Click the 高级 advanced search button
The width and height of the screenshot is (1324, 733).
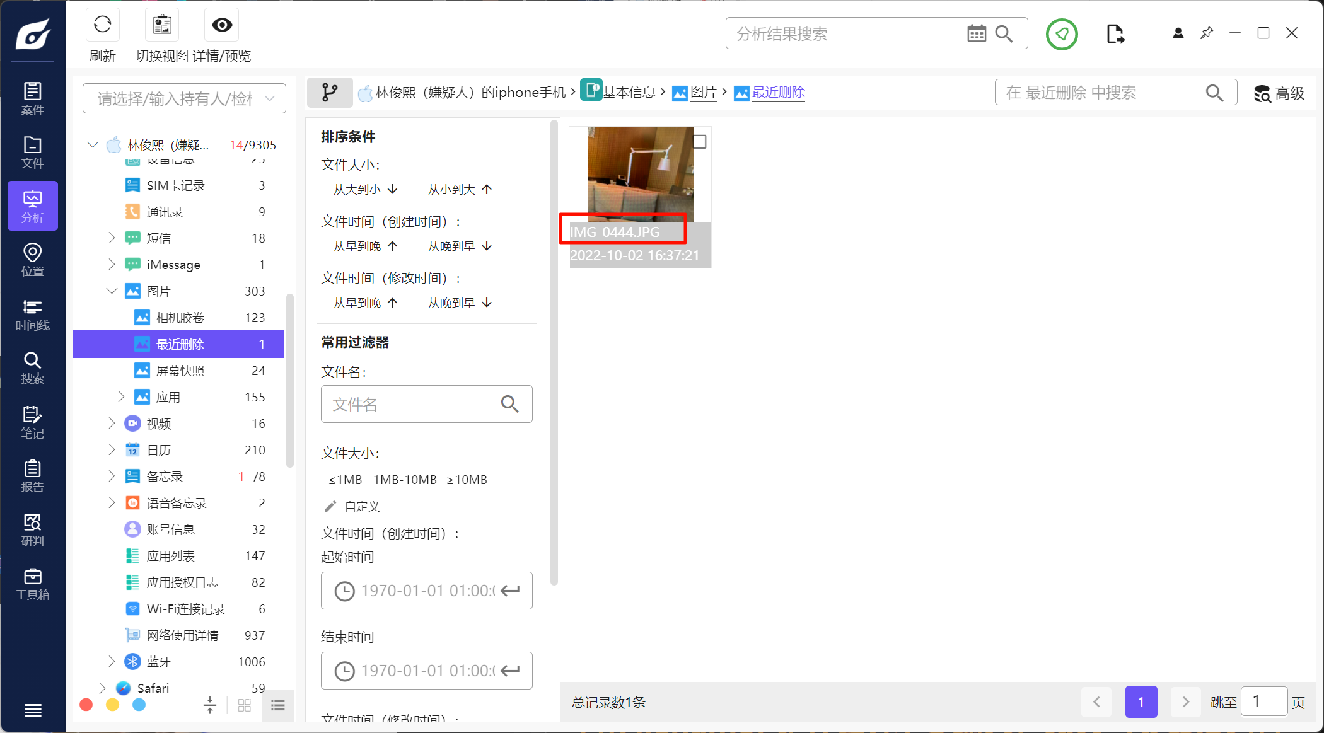click(x=1279, y=93)
